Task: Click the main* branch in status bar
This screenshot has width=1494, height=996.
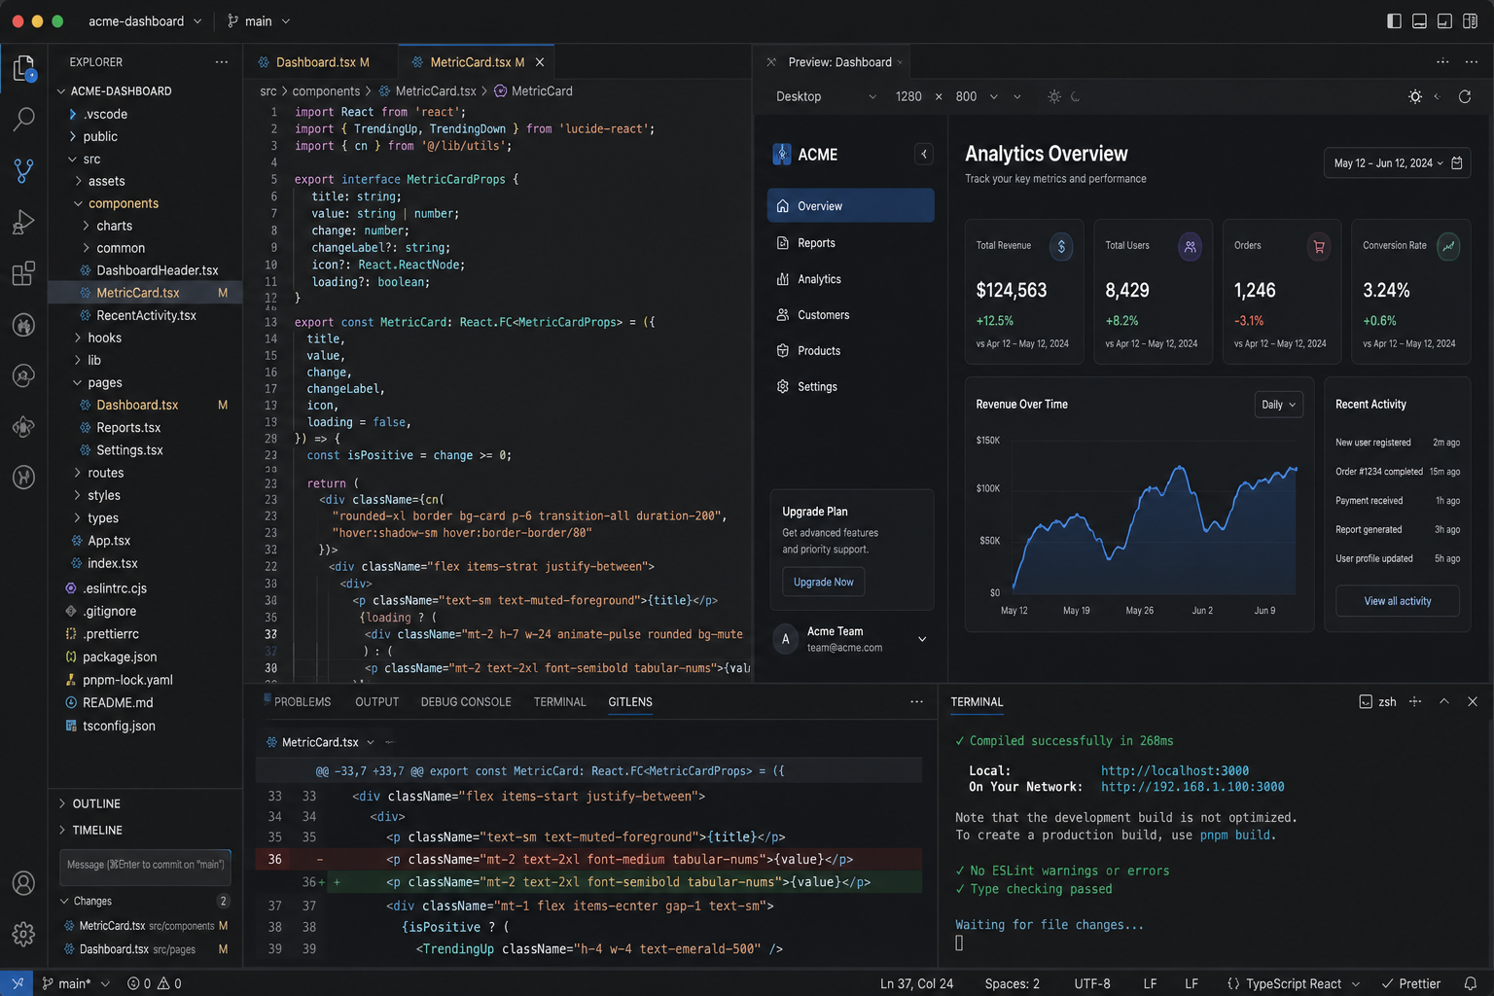Action: (75, 983)
